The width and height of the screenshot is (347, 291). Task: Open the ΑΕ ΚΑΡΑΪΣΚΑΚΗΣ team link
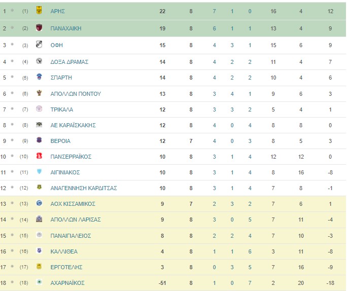pos(73,125)
